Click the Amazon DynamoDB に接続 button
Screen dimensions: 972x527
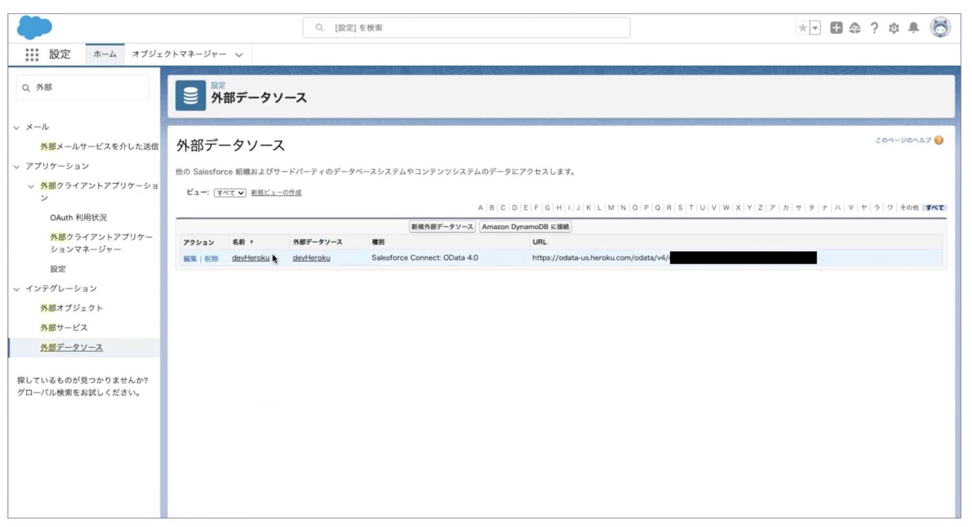pos(525,226)
